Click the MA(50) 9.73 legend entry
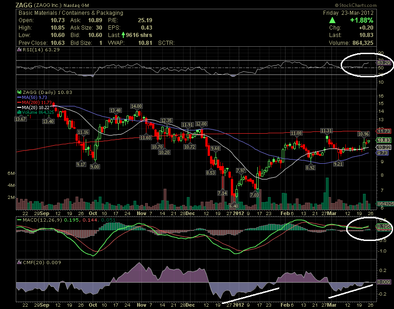Image resolution: width=394 pixels, height=309 pixels. tap(34, 97)
